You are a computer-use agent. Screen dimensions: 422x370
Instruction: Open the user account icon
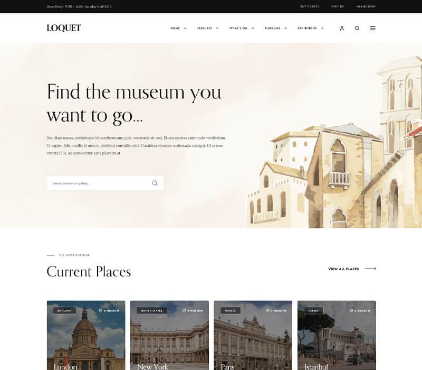(341, 28)
